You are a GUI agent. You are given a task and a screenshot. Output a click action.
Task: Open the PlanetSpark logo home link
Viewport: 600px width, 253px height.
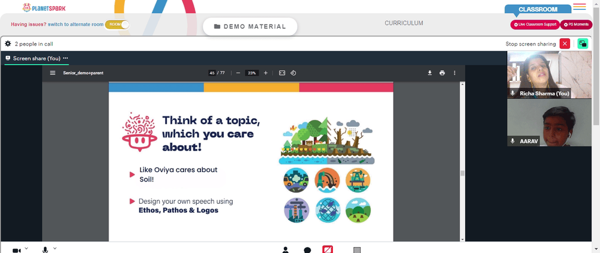point(44,7)
